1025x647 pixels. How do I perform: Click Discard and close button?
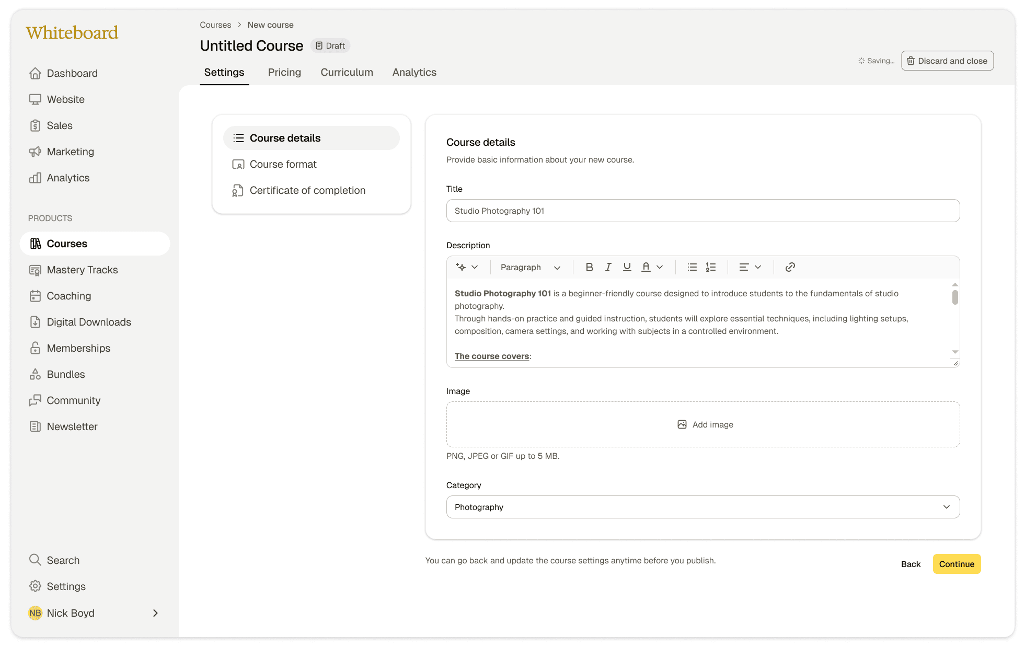pos(947,61)
